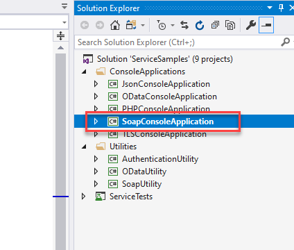Expand the ServiceTests project
The height and width of the screenshot is (250, 294).
click(83, 197)
